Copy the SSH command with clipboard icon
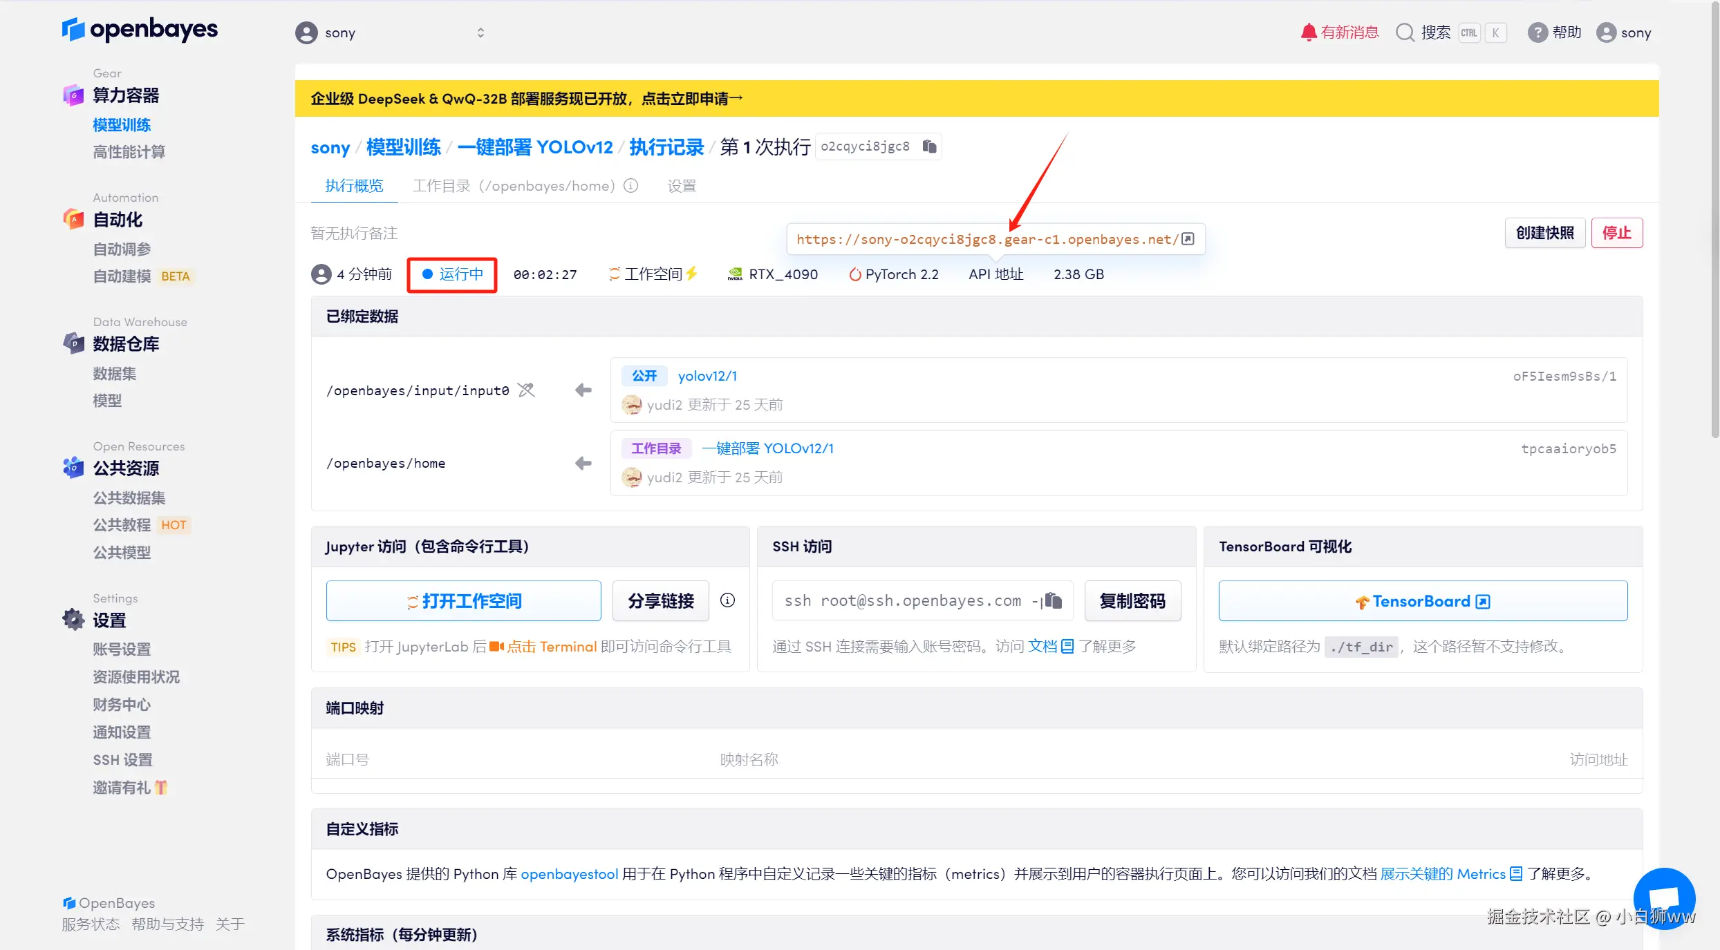This screenshot has height=950, width=1720. pos(1053,600)
